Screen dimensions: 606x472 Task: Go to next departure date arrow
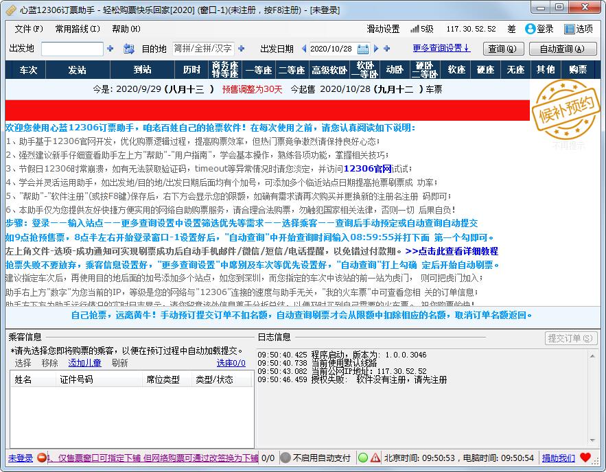click(x=376, y=49)
